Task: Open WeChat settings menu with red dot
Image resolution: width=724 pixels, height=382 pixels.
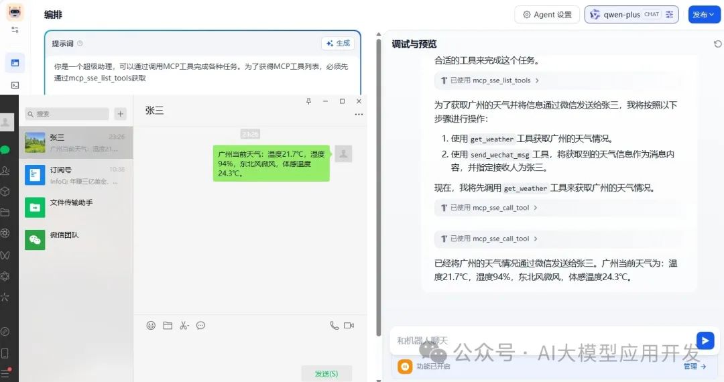Action: [5, 373]
